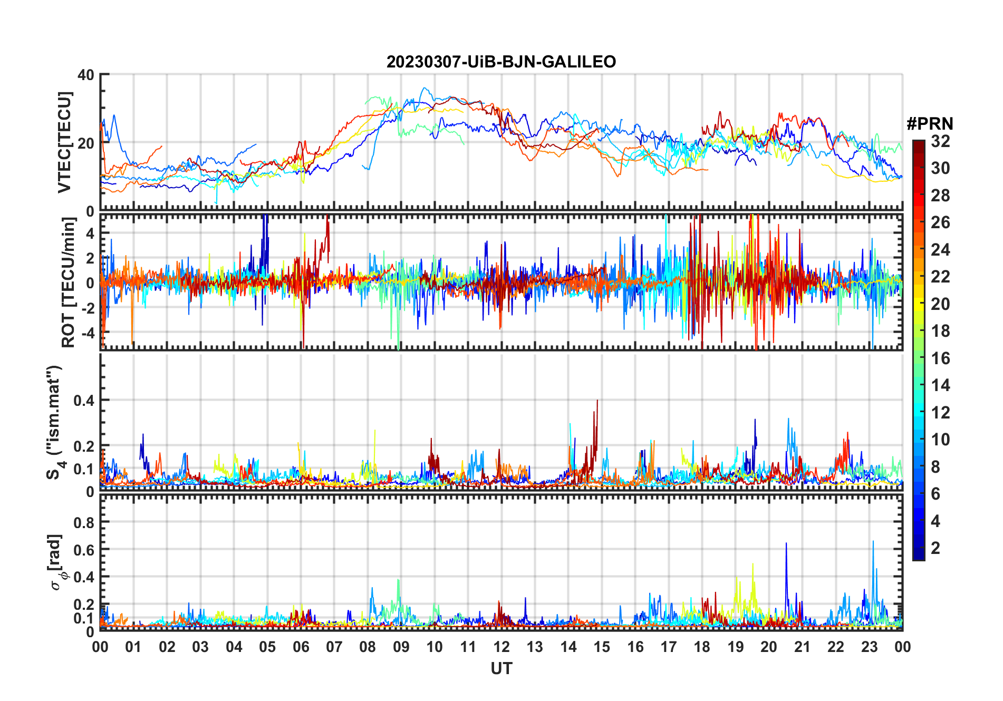This screenshot has height=701, width=1003.
Task: Click the PRN colorbar strip
Action: 919,350
